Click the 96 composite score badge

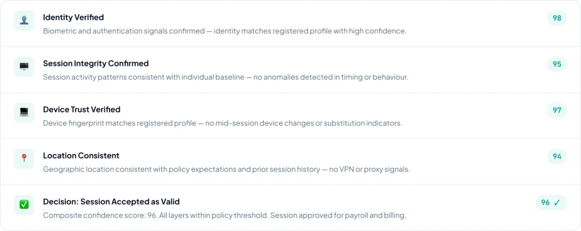tap(551, 202)
